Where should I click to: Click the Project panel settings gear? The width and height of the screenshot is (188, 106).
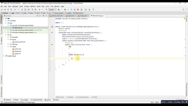coord(43,16)
